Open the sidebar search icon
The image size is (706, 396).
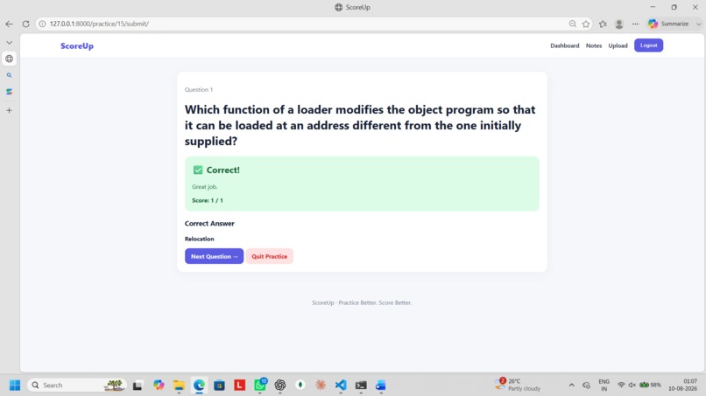coord(9,75)
